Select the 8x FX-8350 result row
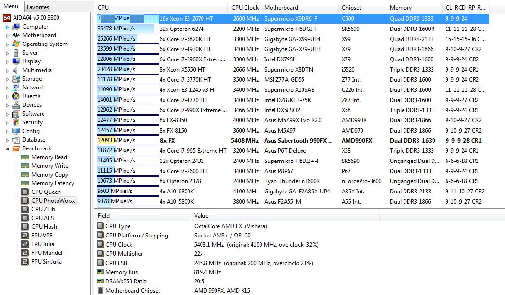Screen dimensions: 505x295 pyautogui.click(x=292, y=120)
